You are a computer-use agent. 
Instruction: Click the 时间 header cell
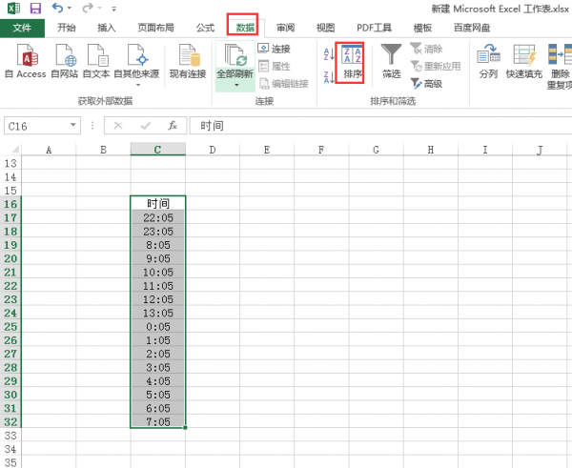pos(158,204)
